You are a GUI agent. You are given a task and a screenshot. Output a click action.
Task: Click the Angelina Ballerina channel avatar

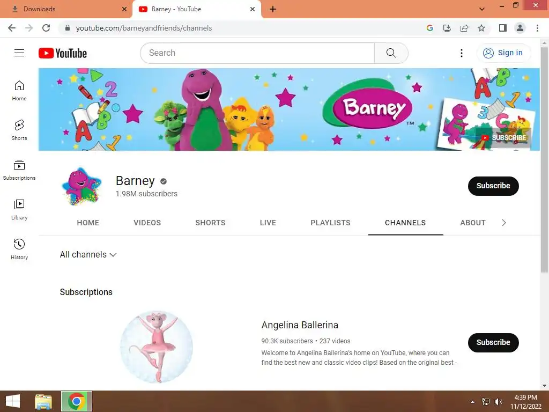pos(157,347)
